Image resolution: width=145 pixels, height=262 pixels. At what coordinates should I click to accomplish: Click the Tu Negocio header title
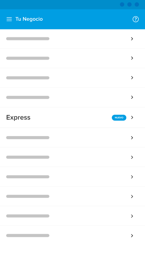29,19
